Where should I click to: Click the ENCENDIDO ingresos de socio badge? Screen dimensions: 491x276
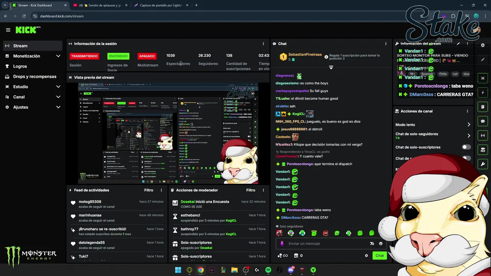pyautogui.click(x=118, y=56)
